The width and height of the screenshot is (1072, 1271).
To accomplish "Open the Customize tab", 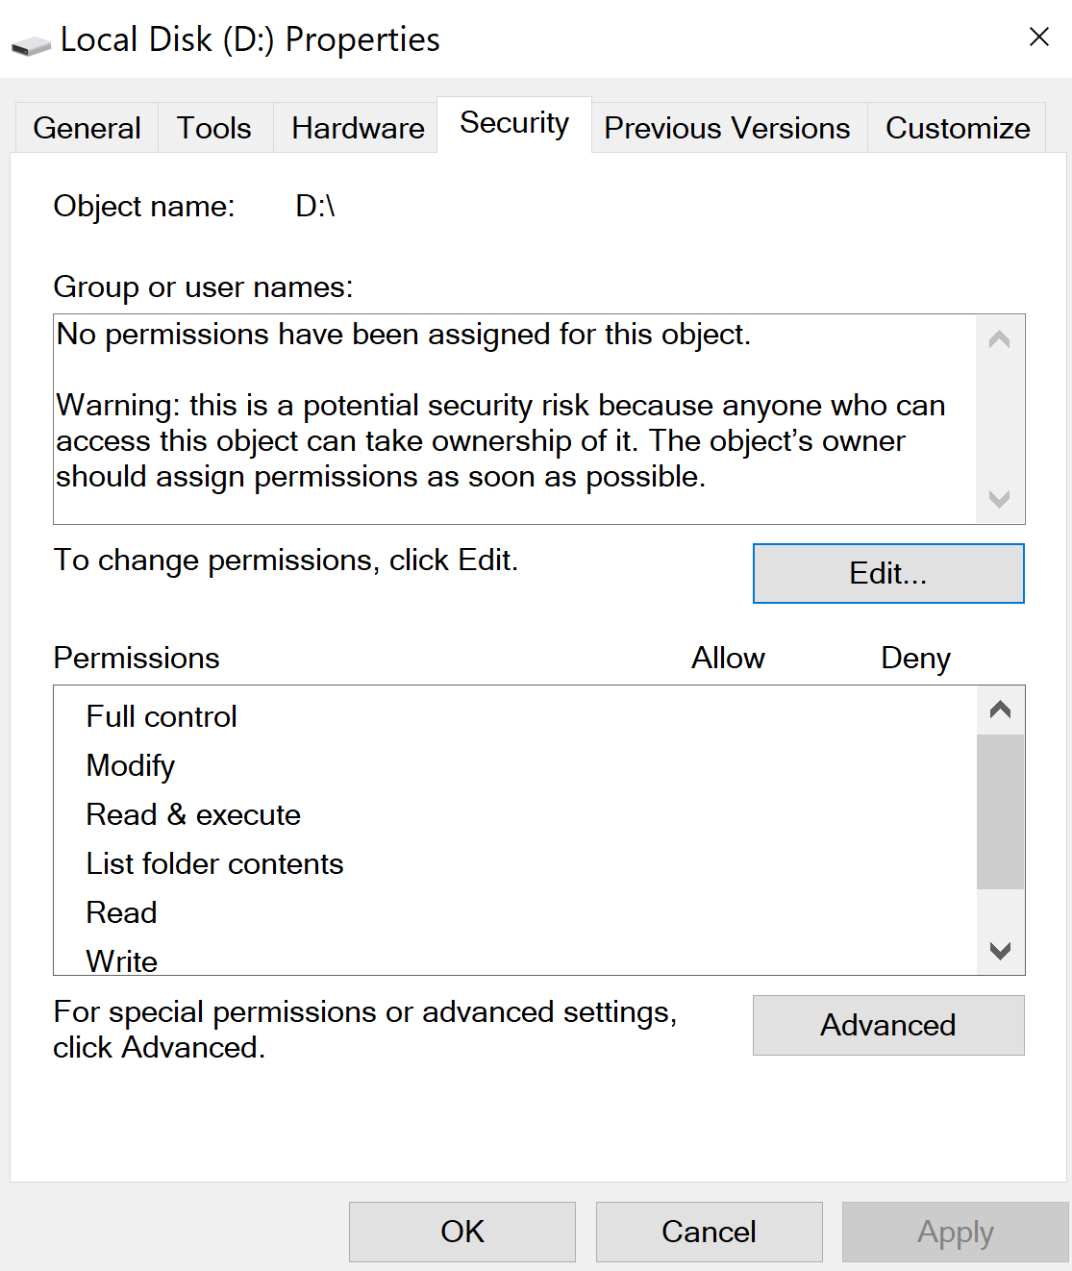I will coord(957,128).
